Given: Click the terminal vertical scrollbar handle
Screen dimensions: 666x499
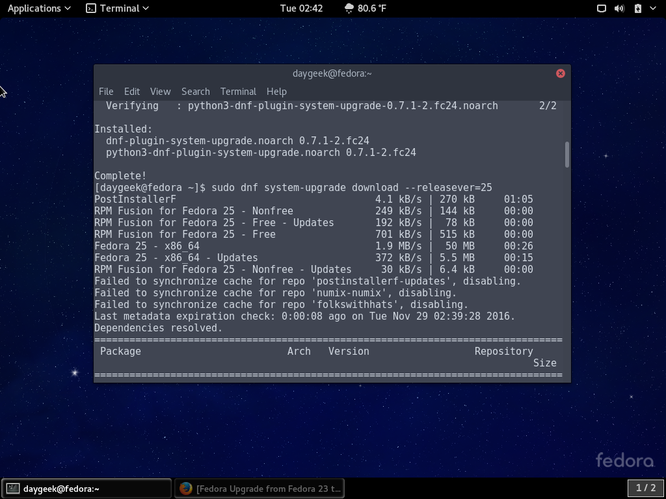Looking at the screenshot, I should pos(567,155).
